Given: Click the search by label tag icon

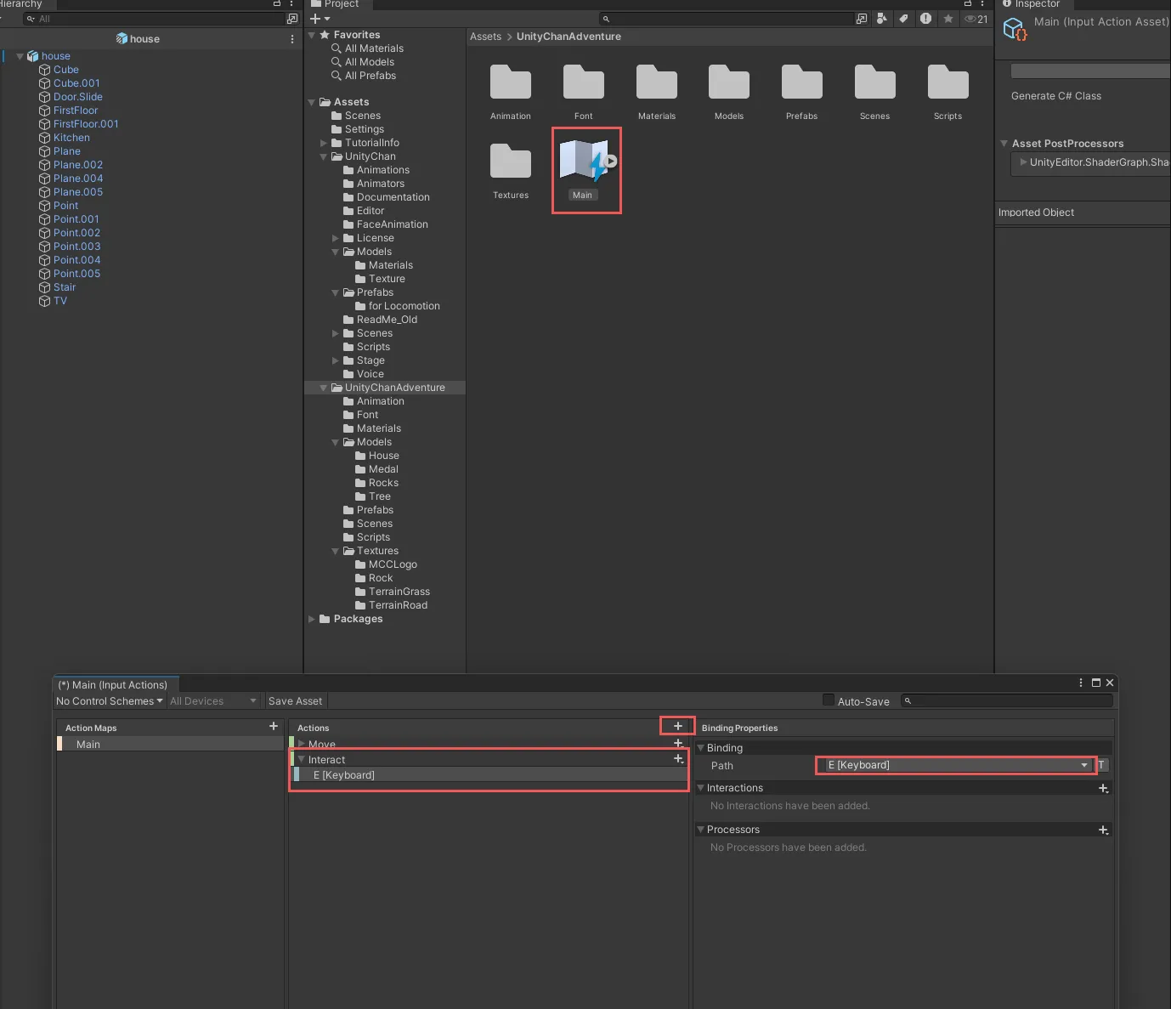Looking at the screenshot, I should (903, 19).
